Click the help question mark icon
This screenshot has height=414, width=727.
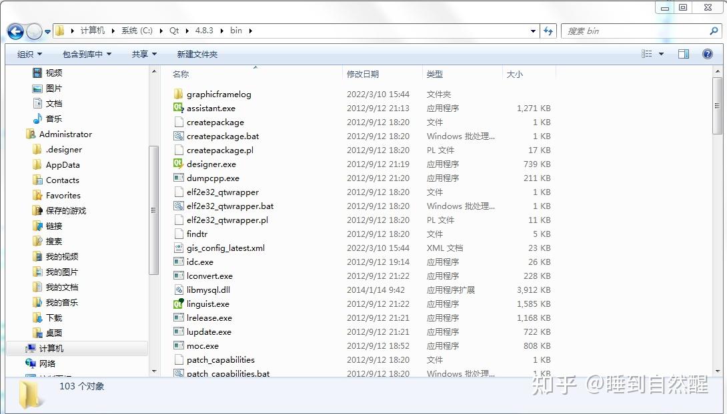(x=708, y=54)
